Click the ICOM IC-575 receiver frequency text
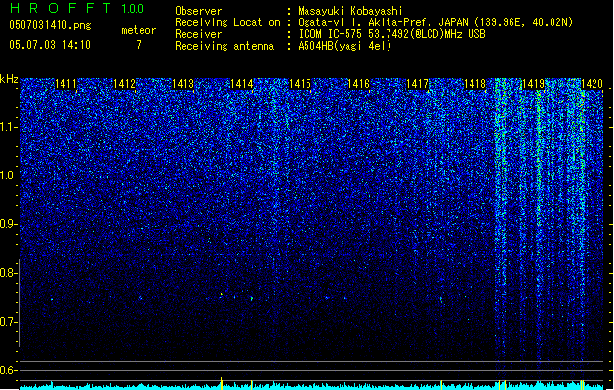Viewport: 614px width, 390px height. coord(392,34)
